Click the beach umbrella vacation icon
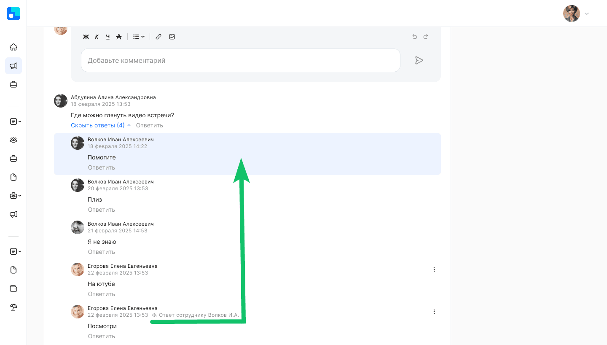 [x=13, y=307]
